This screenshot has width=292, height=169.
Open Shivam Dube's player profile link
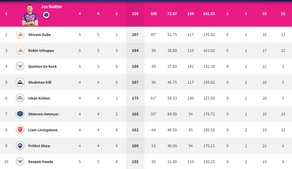39,35
